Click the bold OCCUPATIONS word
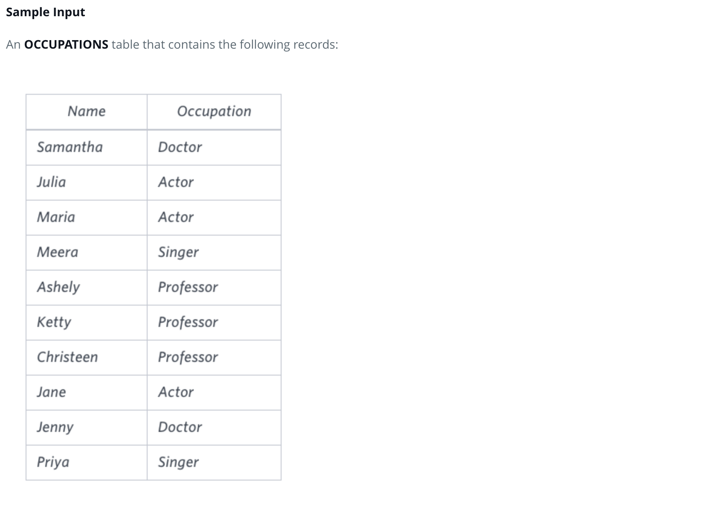The image size is (715, 507). (x=66, y=44)
